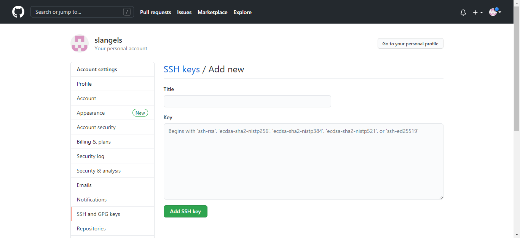
Task: Click into the Title input field
Action: point(247,101)
